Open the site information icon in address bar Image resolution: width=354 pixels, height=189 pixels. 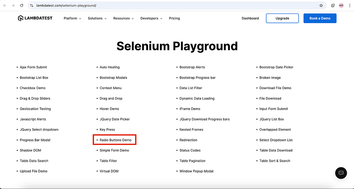click(x=32, y=6)
